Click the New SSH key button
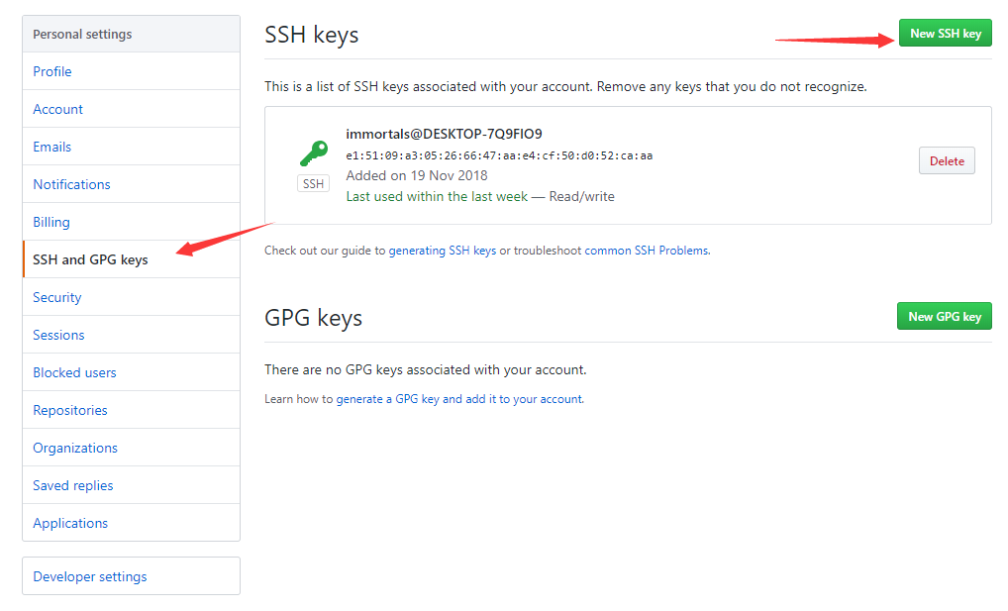Viewport: 1008px width, 611px height. coord(945,34)
